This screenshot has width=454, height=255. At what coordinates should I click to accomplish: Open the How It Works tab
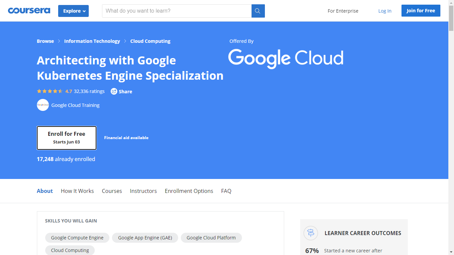[x=77, y=191]
